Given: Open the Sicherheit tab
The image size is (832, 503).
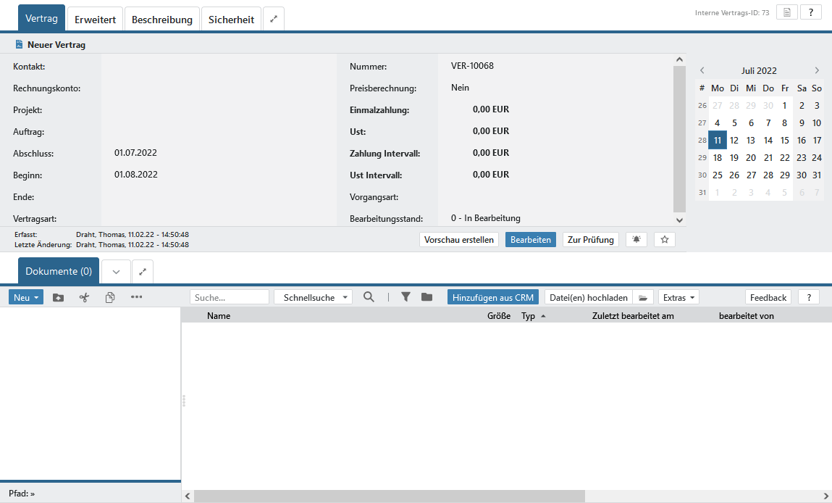Looking at the screenshot, I should tap(231, 20).
